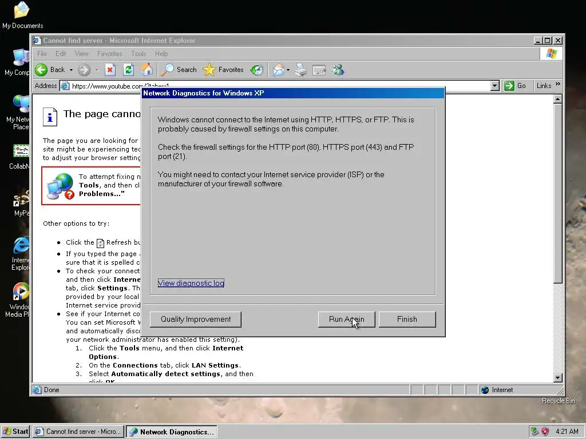Open the View diagnostic log link
This screenshot has width=586, height=439.
point(191,283)
